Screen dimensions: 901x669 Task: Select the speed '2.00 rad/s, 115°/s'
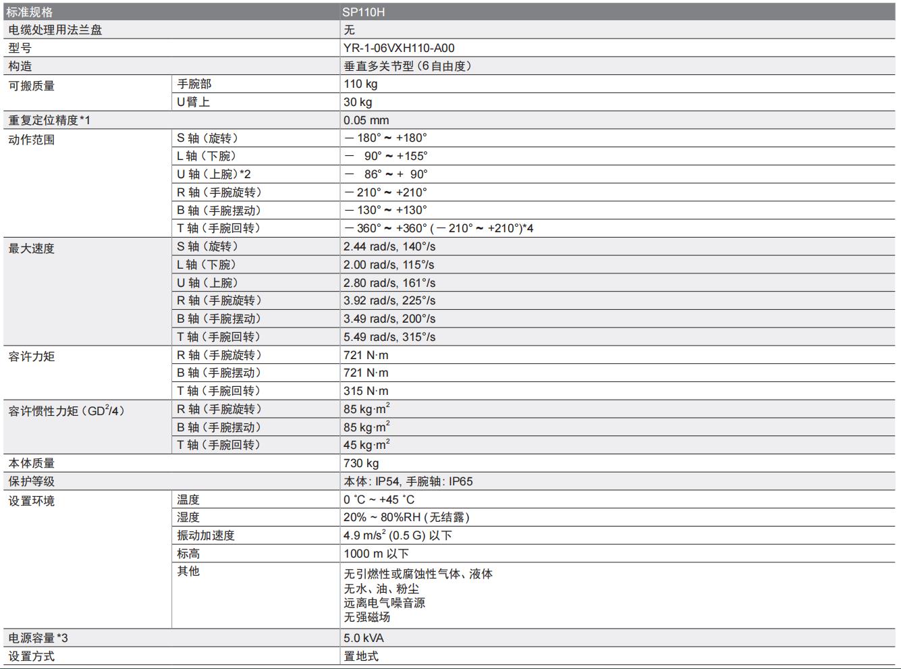[389, 265]
